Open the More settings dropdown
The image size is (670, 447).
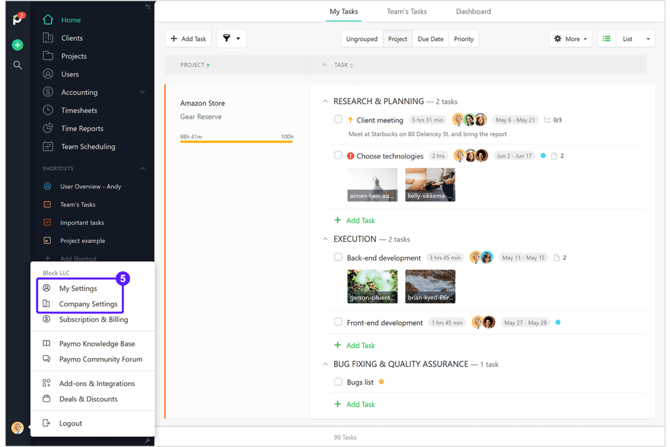(570, 39)
